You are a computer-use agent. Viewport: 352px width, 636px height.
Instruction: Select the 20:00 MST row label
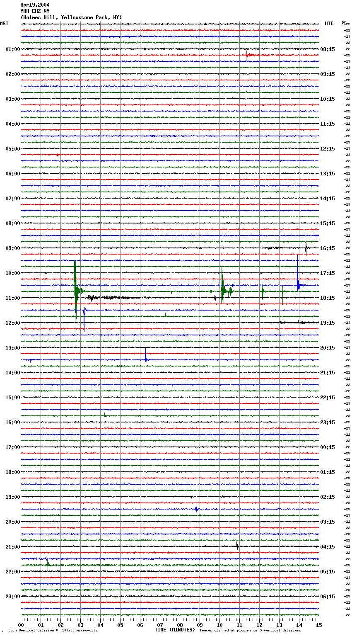pyautogui.click(x=12, y=522)
